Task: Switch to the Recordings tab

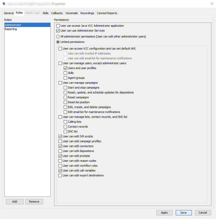Action: 87,13
